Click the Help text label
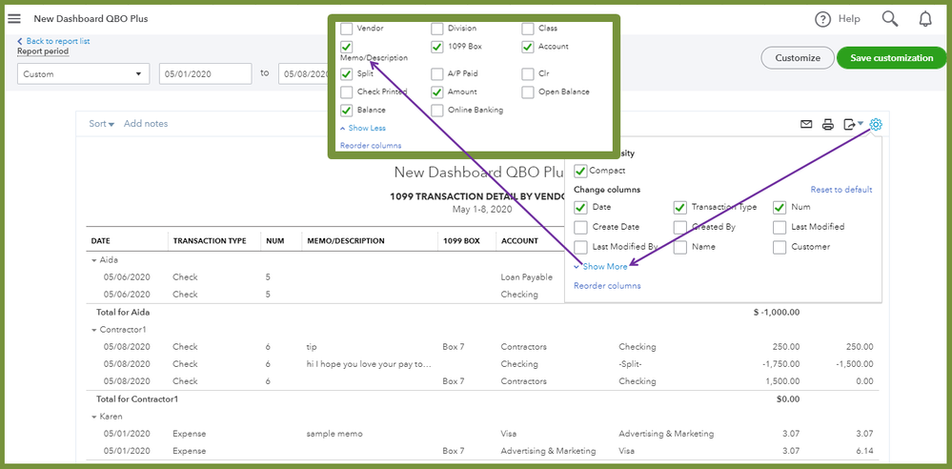The width and height of the screenshot is (952, 469). click(x=849, y=19)
